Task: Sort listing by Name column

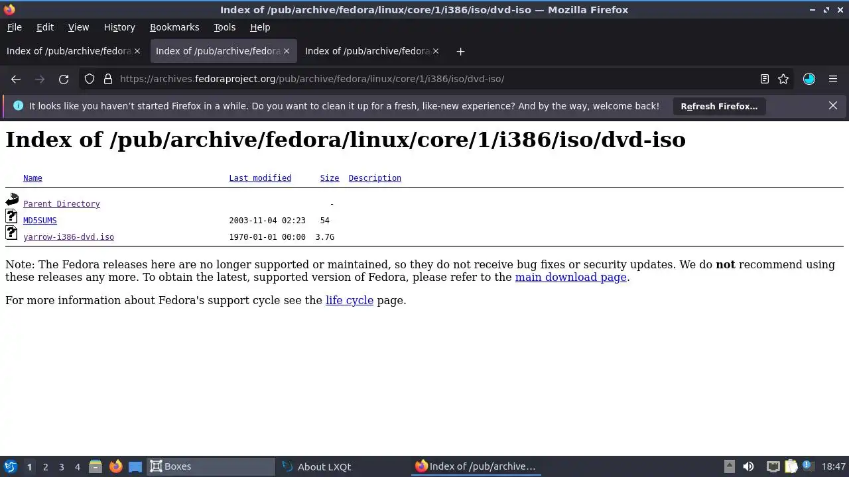Action: (x=33, y=178)
